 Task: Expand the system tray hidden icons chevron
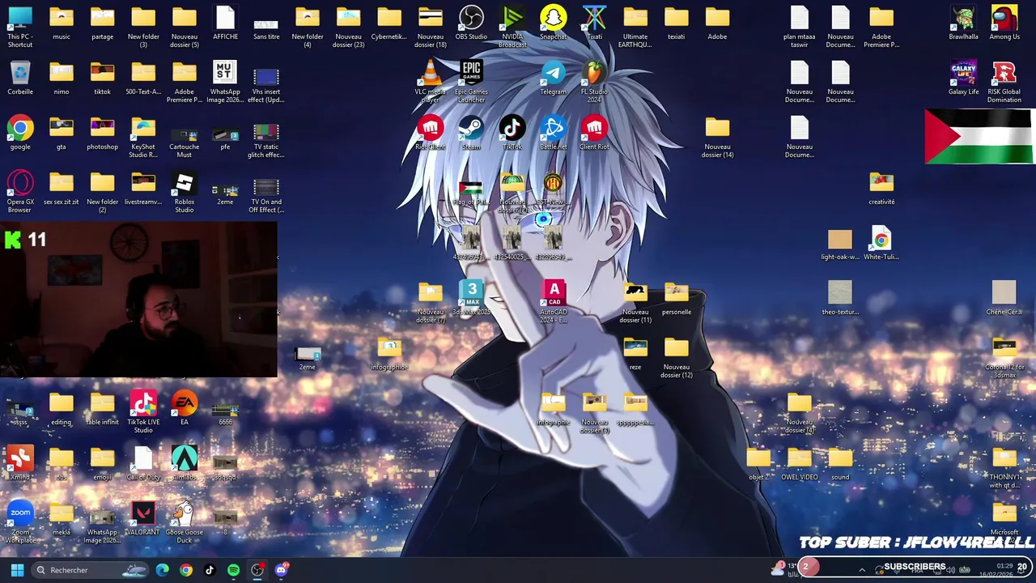pos(862,570)
